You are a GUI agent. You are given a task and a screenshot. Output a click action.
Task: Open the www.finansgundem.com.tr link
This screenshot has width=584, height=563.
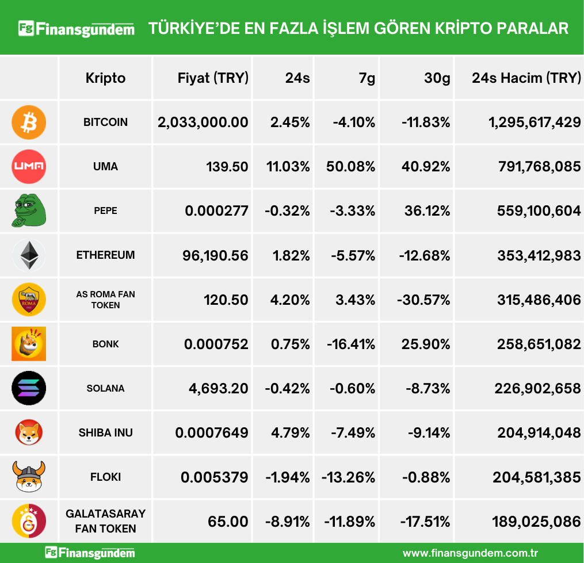[x=470, y=553]
